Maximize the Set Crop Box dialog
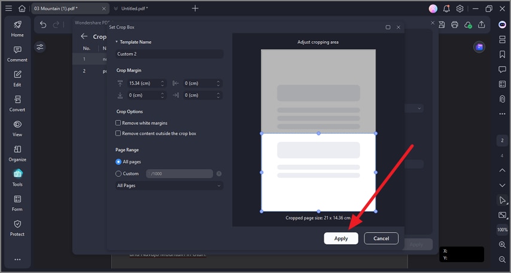This screenshot has height=273, width=511. (388, 27)
